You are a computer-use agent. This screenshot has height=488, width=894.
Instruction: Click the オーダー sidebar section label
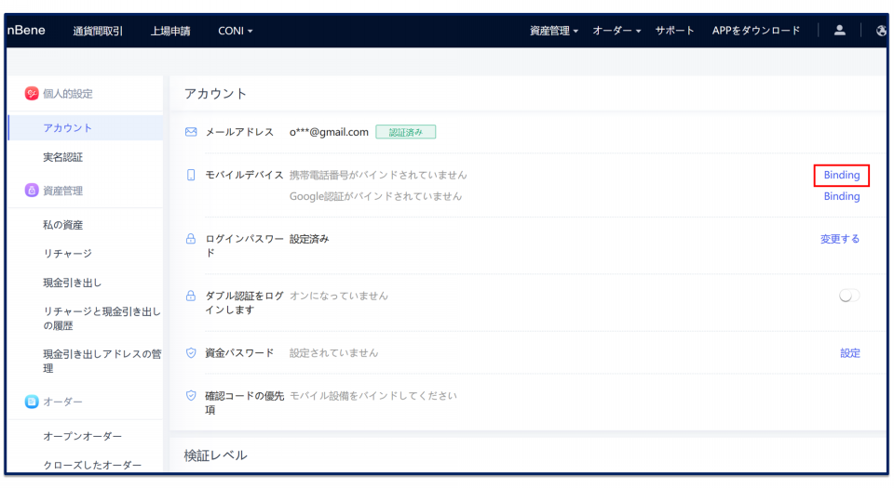point(62,402)
